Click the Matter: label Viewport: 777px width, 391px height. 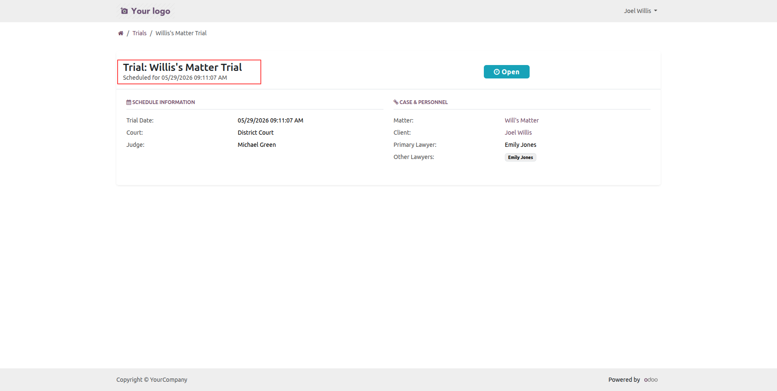pos(403,120)
